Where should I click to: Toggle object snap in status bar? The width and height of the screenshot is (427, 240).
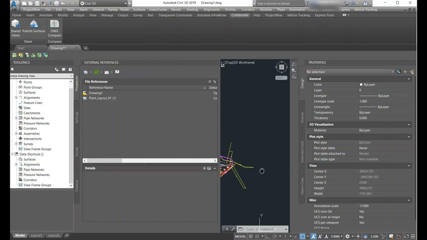pyautogui.click(x=302, y=236)
